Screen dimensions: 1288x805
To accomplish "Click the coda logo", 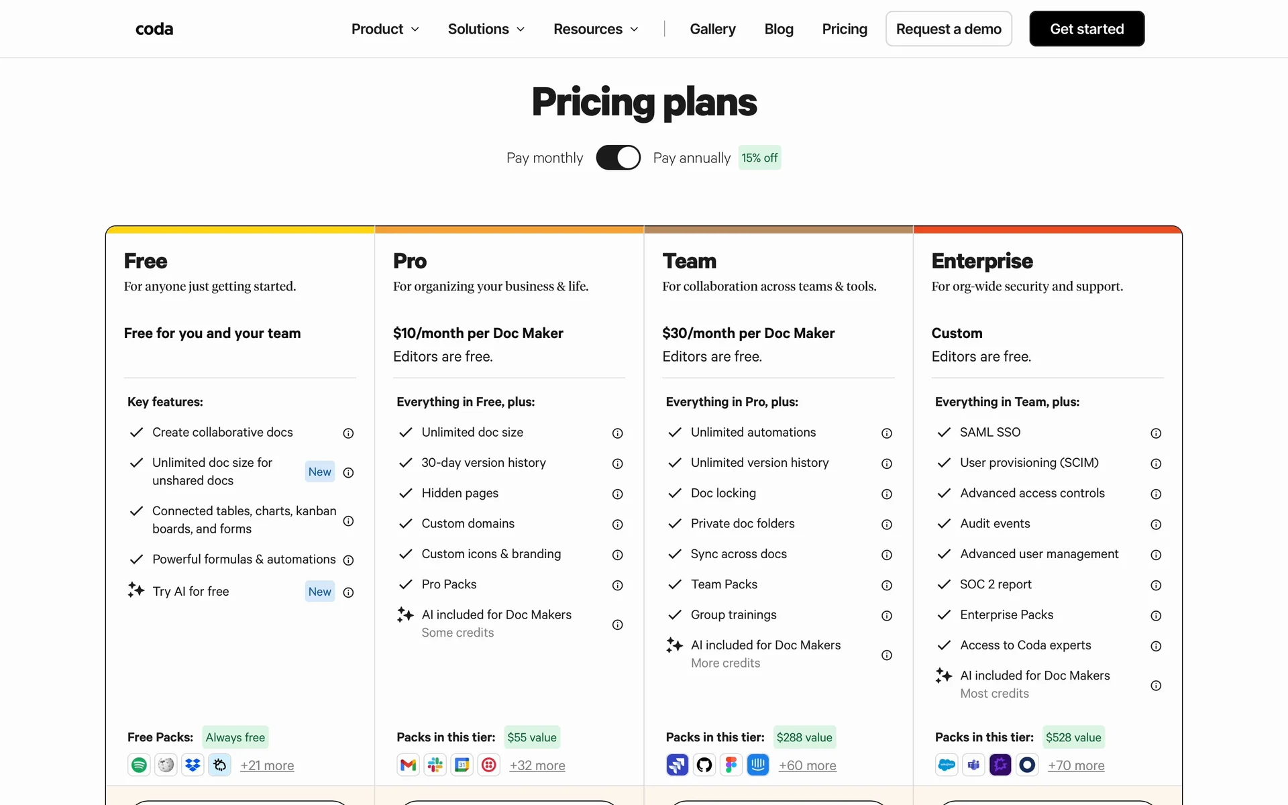I will [154, 29].
